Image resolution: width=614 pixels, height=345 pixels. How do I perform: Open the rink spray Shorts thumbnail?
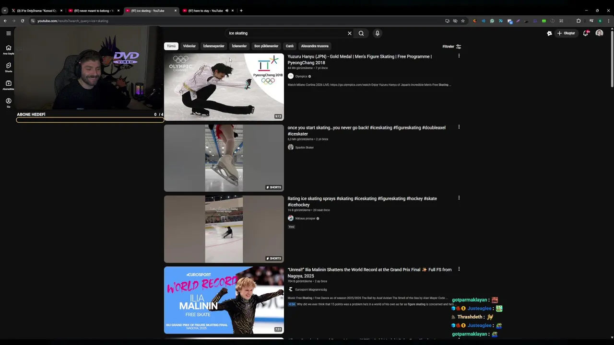pyautogui.click(x=224, y=229)
